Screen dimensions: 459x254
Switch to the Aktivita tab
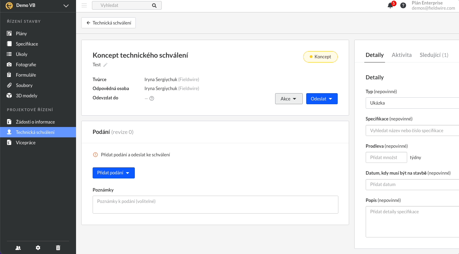point(402,55)
